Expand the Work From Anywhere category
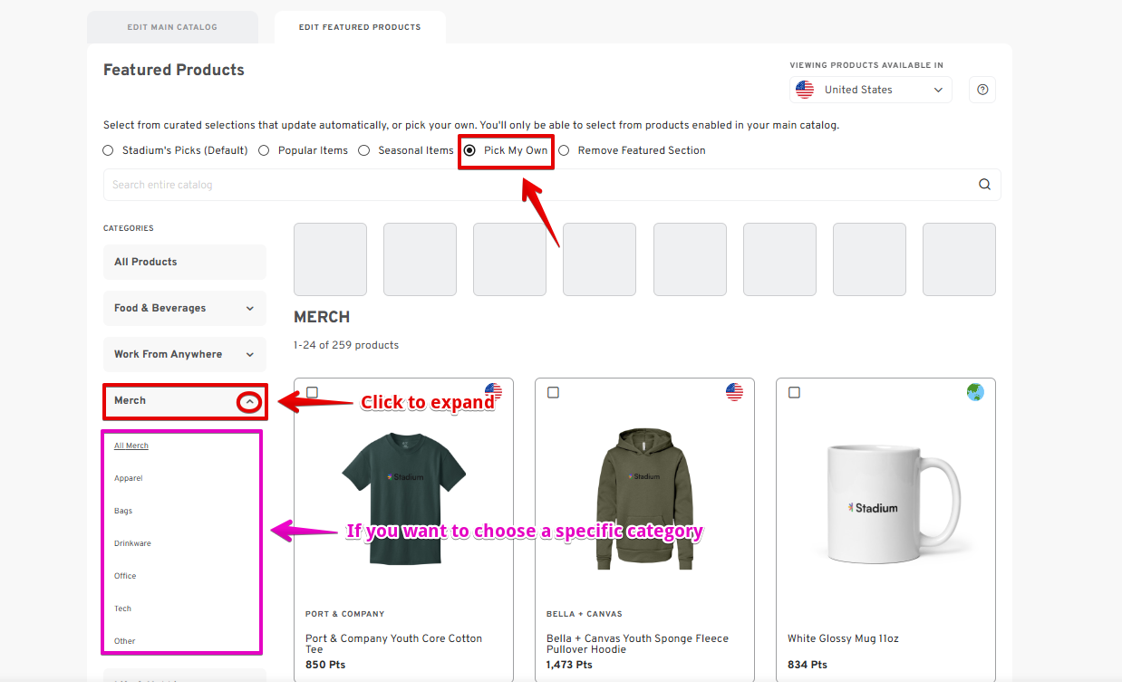1122x690 pixels. coord(249,355)
